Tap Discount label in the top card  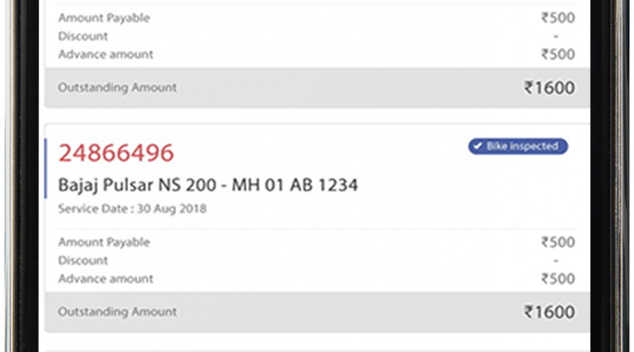83,36
